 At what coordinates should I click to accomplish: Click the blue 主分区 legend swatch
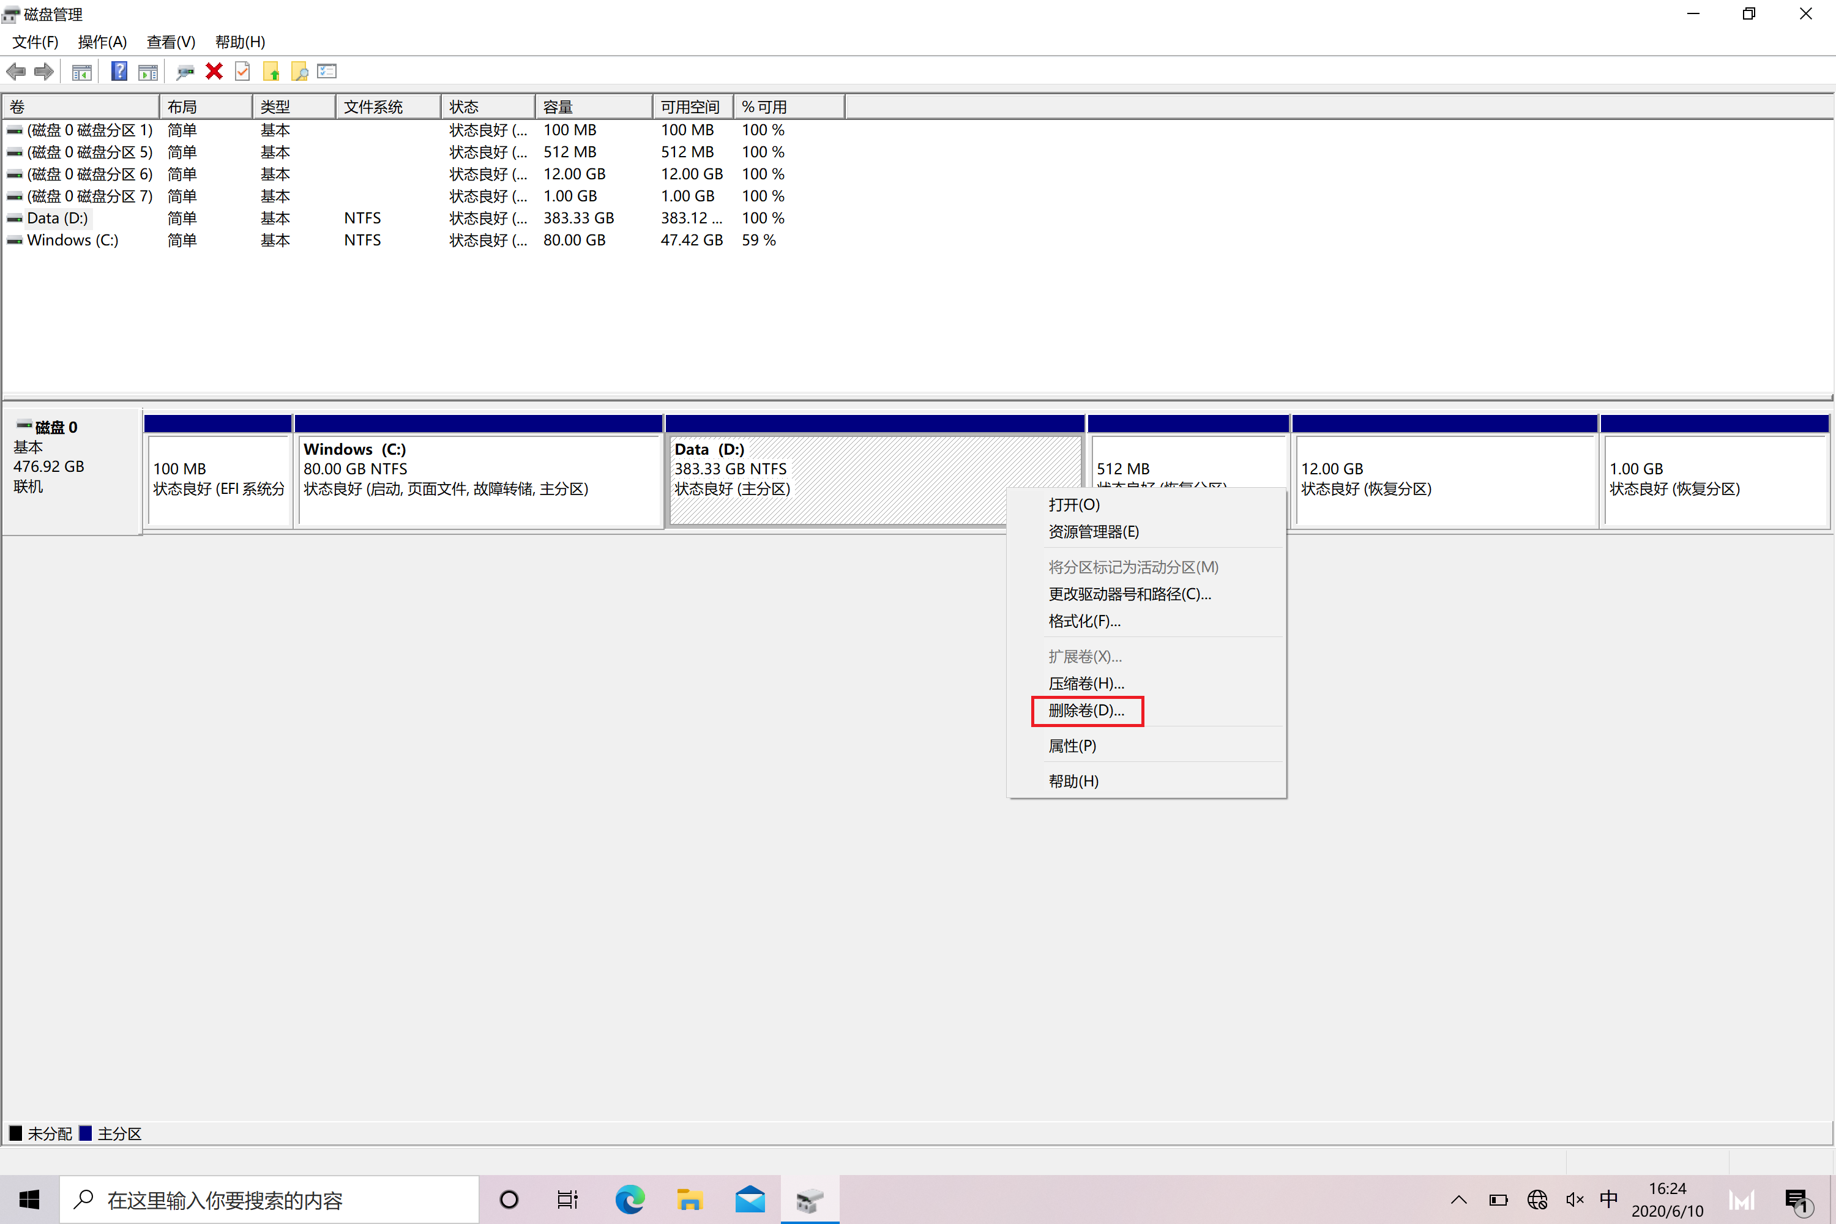[x=86, y=1133]
